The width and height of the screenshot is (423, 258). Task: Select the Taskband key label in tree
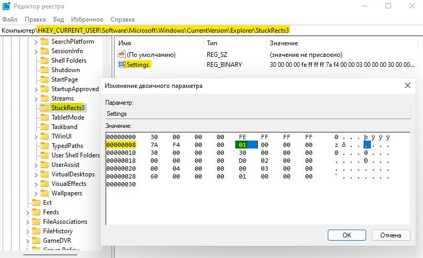click(x=64, y=127)
